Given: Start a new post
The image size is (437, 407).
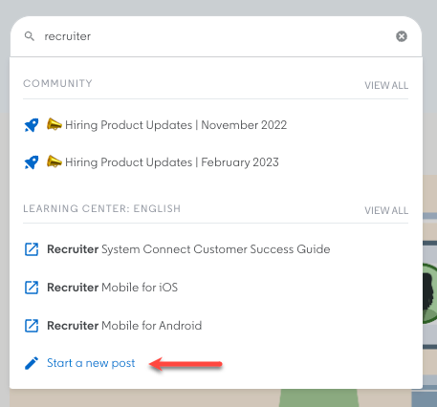Looking at the screenshot, I should pyautogui.click(x=91, y=363).
